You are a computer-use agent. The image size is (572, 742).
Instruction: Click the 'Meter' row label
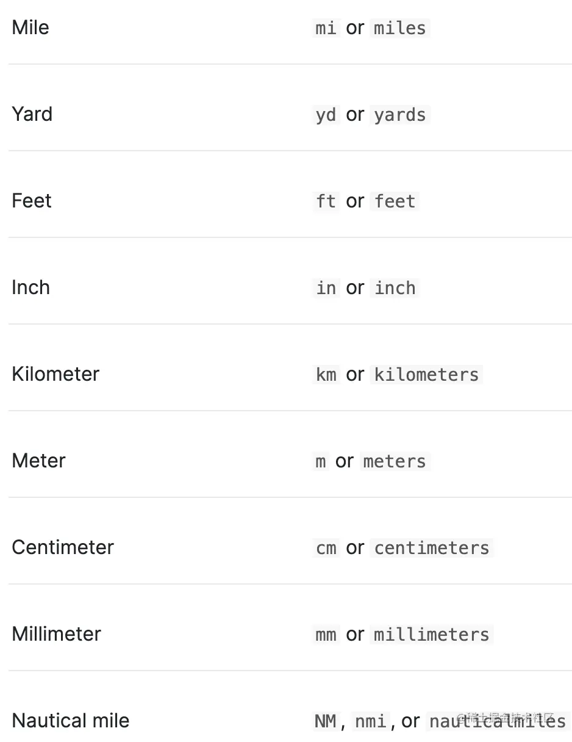coord(38,461)
